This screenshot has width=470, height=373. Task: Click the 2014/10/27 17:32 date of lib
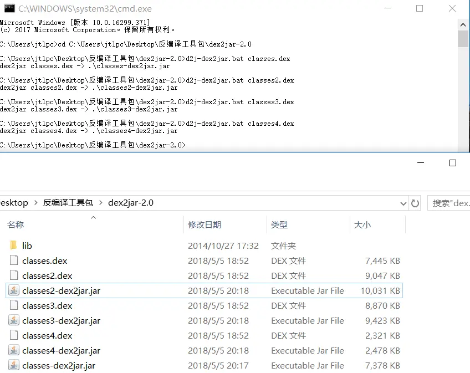coord(223,246)
